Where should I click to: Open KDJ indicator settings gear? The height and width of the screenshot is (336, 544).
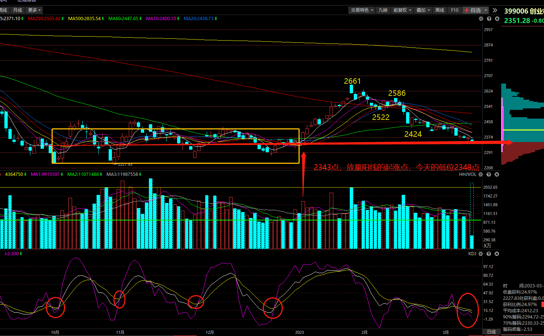(x=481, y=254)
